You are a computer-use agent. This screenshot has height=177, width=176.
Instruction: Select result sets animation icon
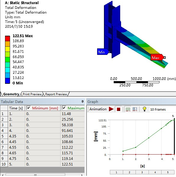click(135, 109)
